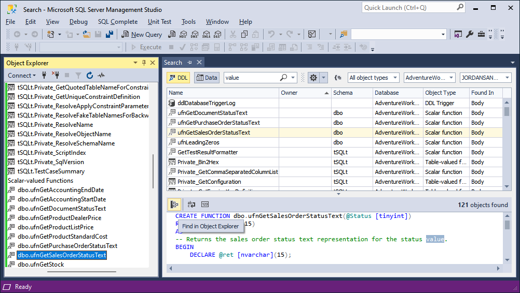Open Activity Monitor from Object Explorer toolbar
Screen dimensions: 520x293
[x=101, y=76]
